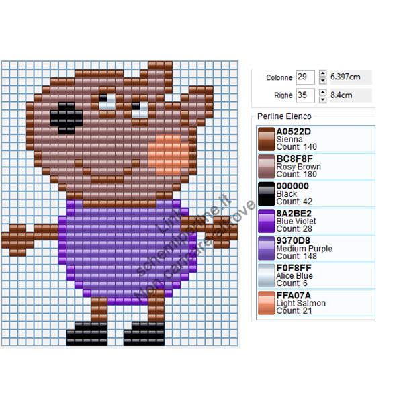Click the 'Blue Violet' color name text

(x=296, y=221)
